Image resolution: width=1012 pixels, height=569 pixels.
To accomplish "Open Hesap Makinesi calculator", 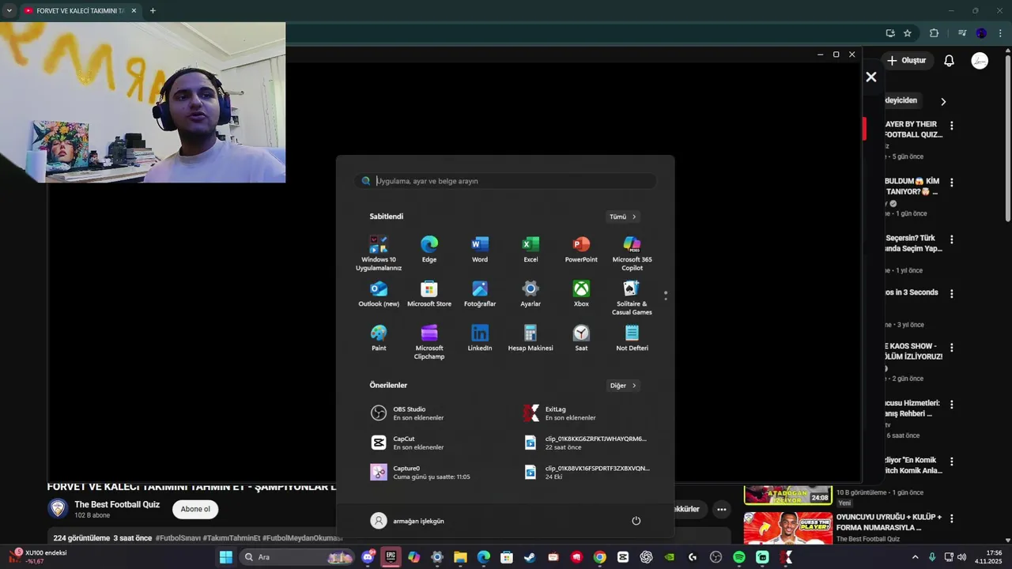I will [x=531, y=338].
